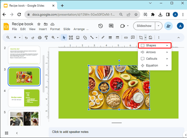Viewport: 187px width, 138px height.
Task: Start the Slideshow
Action: pyautogui.click(x=144, y=26)
